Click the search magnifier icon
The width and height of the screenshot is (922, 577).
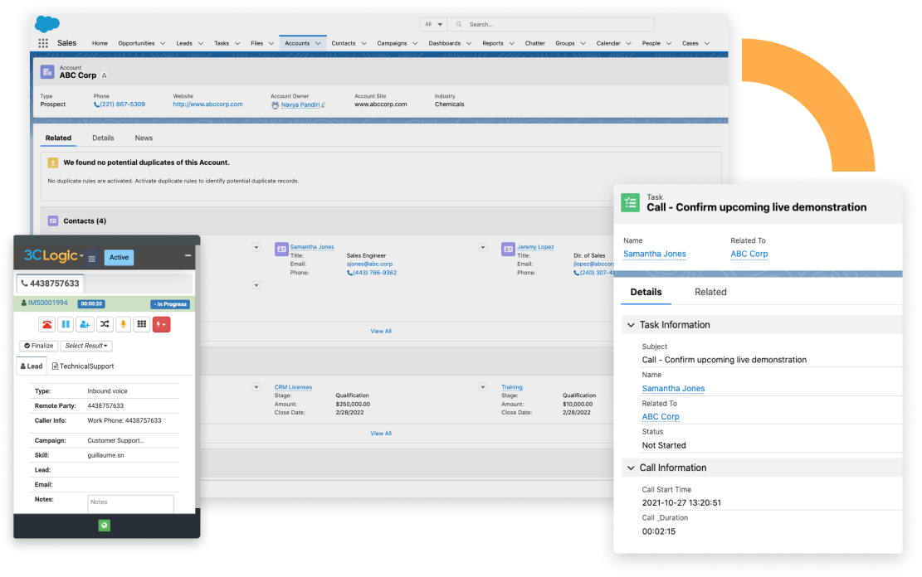tap(459, 25)
